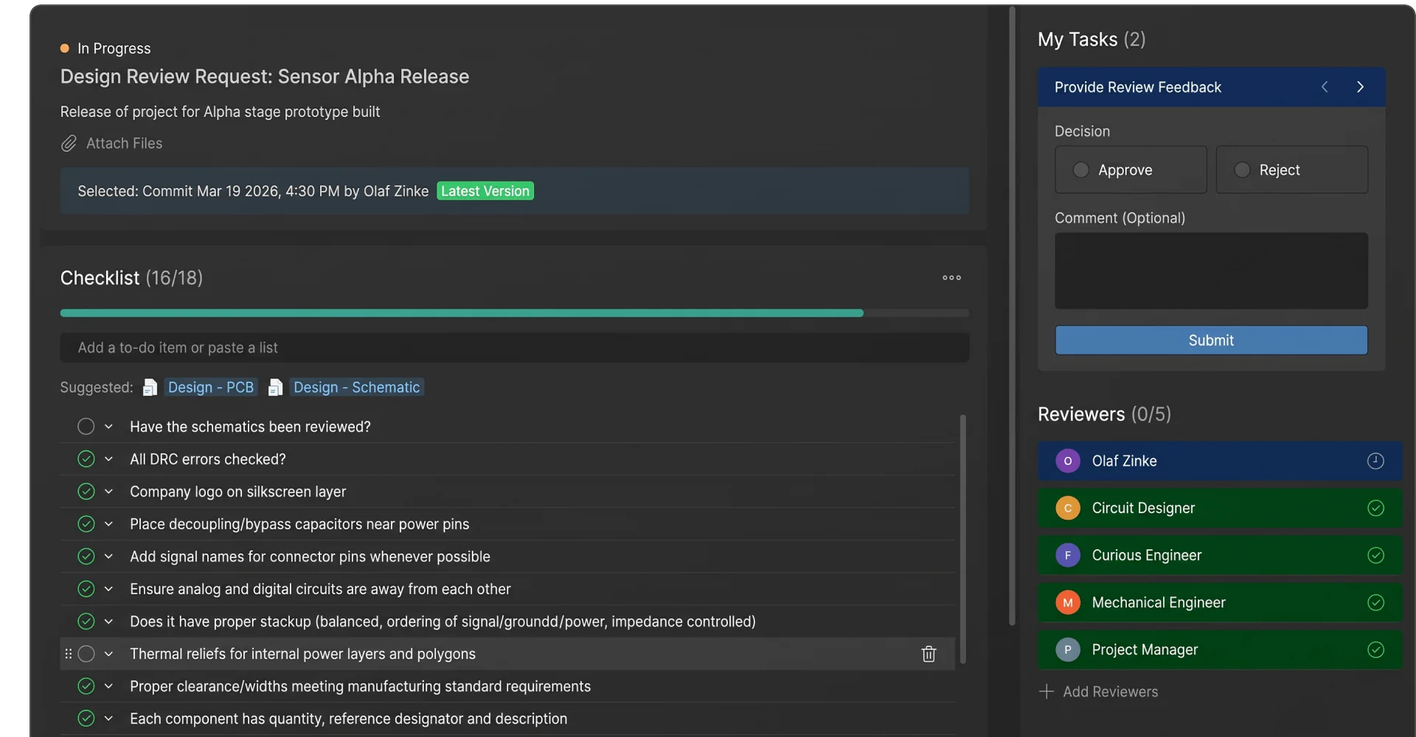Expand 'Have the schematics been reviewed?' chevron
This screenshot has height=737, width=1416.
[x=108, y=427]
